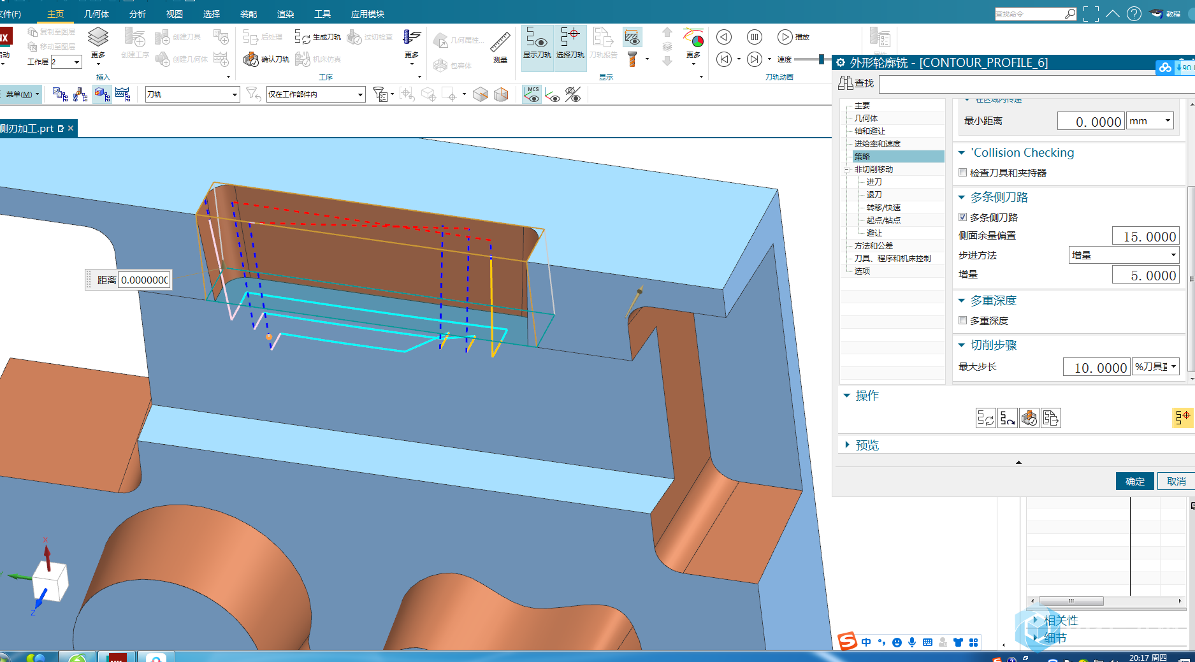Click the step backward animation button
Screen dimensions: 1195x662
[724, 37]
